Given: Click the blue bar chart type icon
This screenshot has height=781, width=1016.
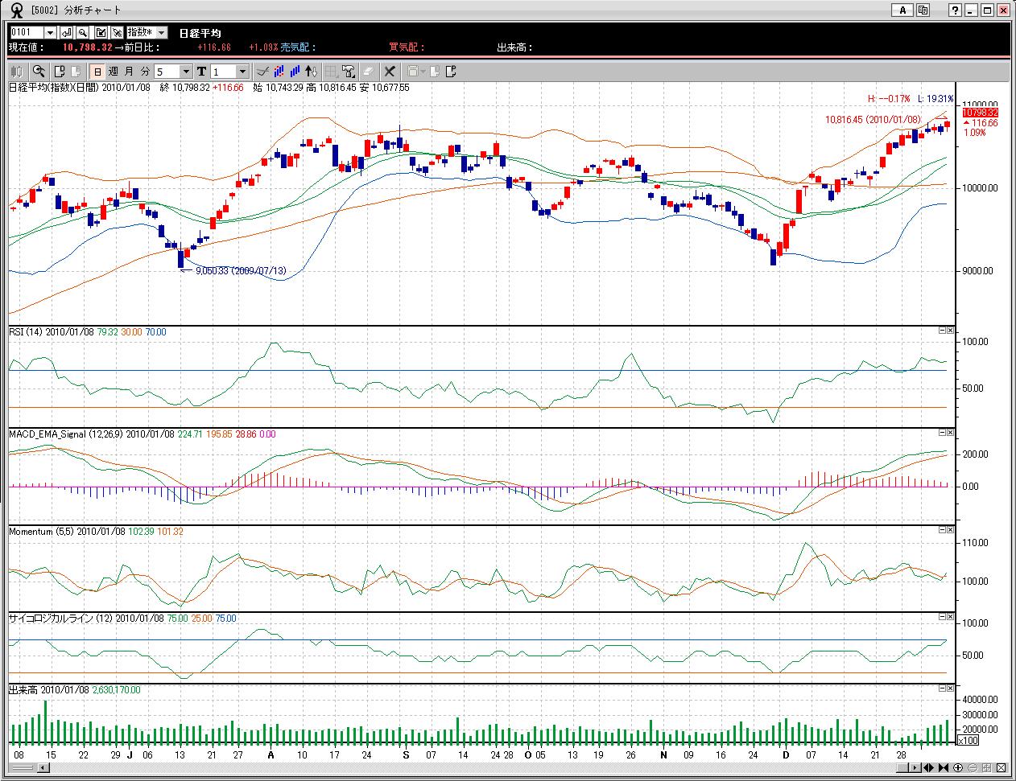Looking at the screenshot, I should pos(295,72).
